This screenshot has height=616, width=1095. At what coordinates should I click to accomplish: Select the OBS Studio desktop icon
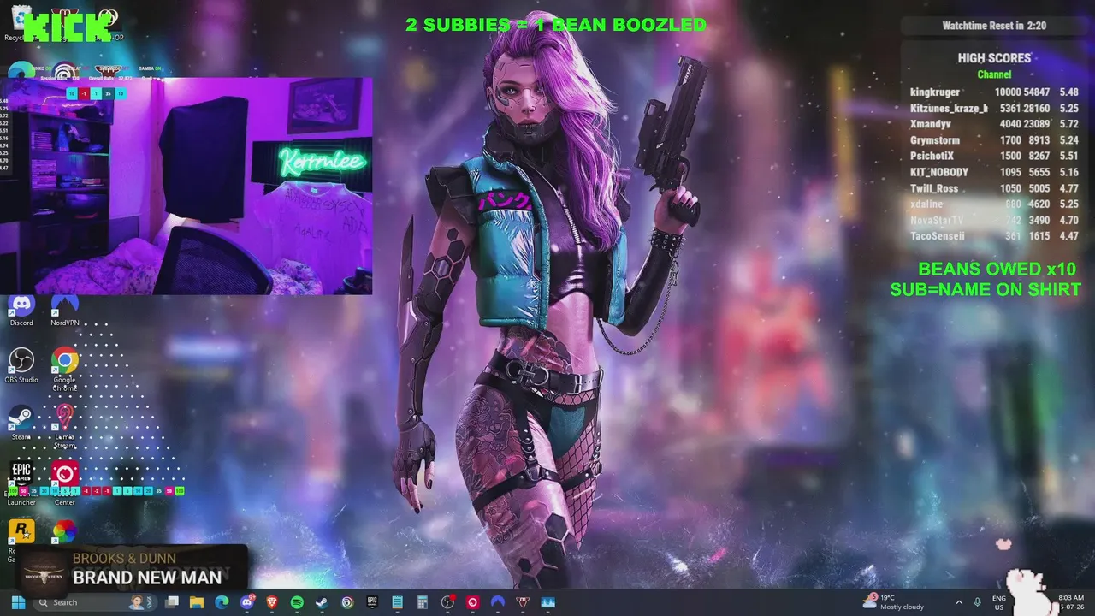pyautogui.click(x=21, y=365)
